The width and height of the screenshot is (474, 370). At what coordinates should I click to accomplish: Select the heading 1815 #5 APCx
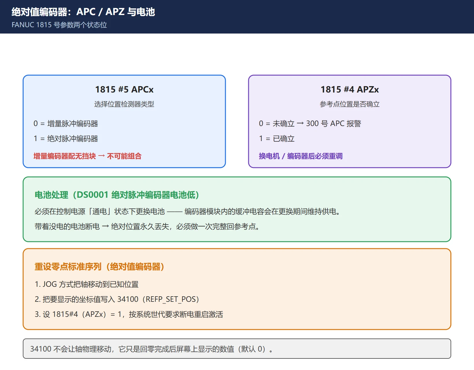tap(124, 90)
